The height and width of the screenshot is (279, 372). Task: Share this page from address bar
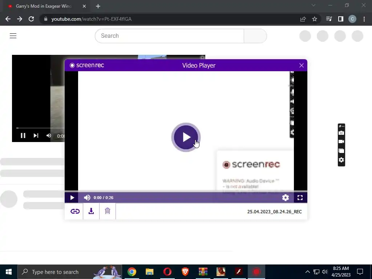[x=303, y=19]
